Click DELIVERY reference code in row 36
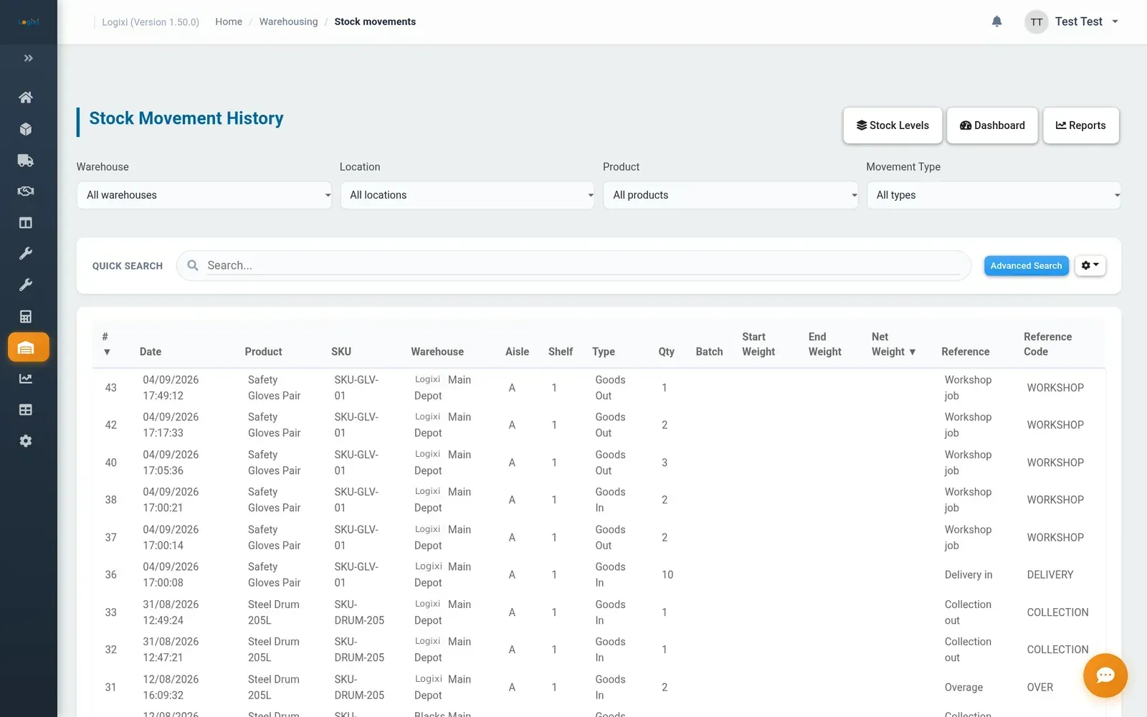 [1050, 575]
